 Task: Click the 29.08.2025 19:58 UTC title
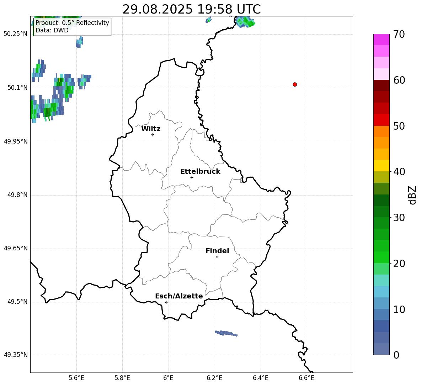point(191,9)
